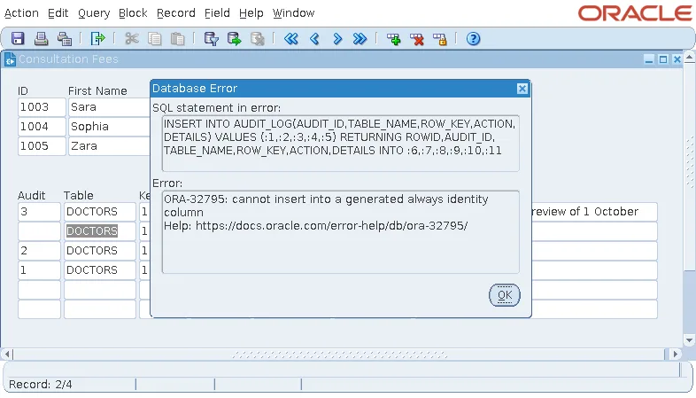Click the ORA-32795 error message text
The width and height of the screenshot is (696, 398).
(326, 206)
